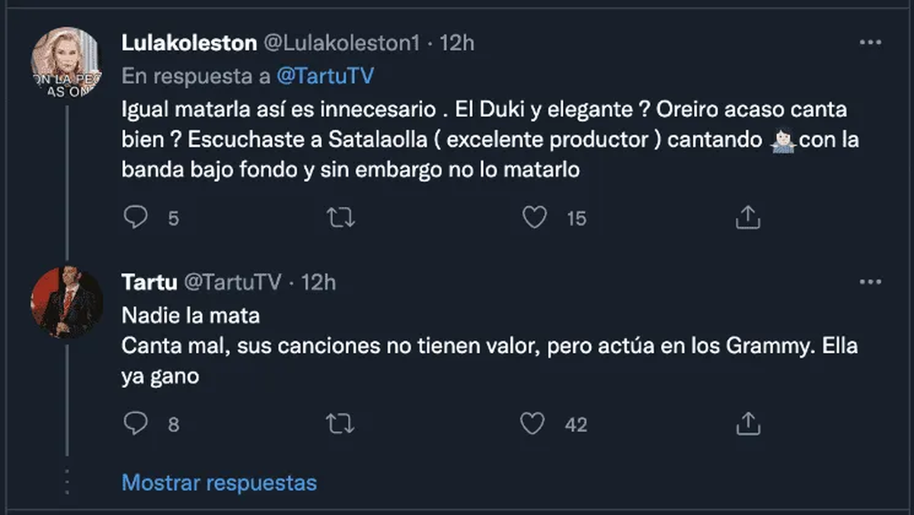
Task: Click the reply icon on Lulakoleston's tweet
Action: (136, 218)
